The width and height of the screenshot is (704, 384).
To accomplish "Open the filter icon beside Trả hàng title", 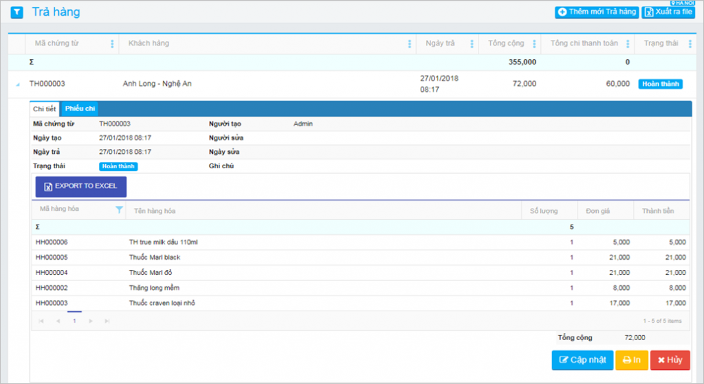I will click(x=16, y=12).
